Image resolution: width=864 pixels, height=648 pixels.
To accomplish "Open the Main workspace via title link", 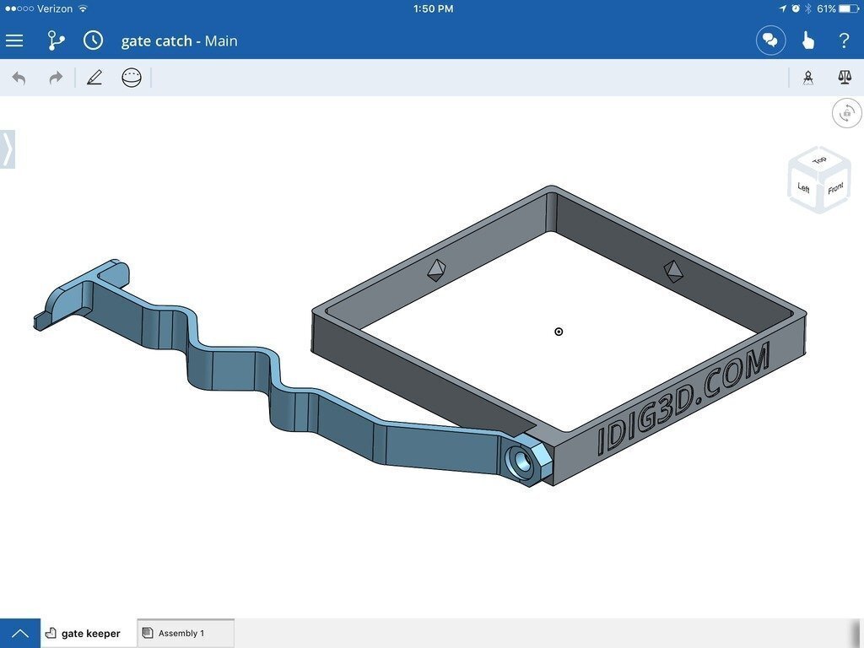I will point(220,40).
